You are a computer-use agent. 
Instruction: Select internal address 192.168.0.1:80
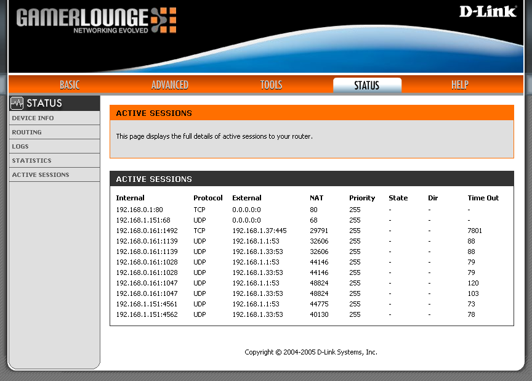(x=139, y=210)
